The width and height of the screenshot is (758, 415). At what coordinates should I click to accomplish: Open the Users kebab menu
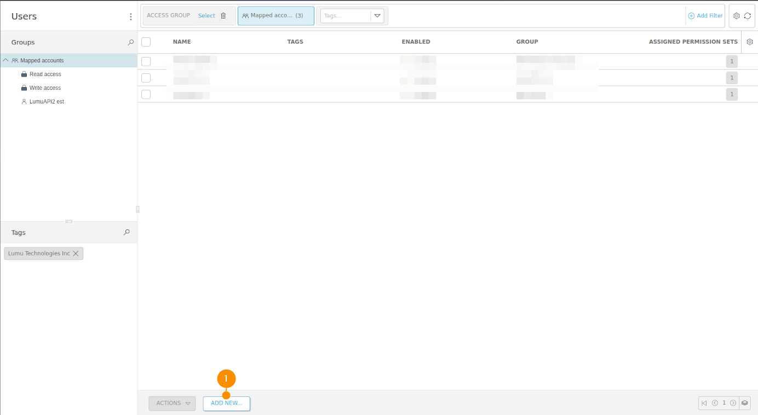click(x=130, y=17)
